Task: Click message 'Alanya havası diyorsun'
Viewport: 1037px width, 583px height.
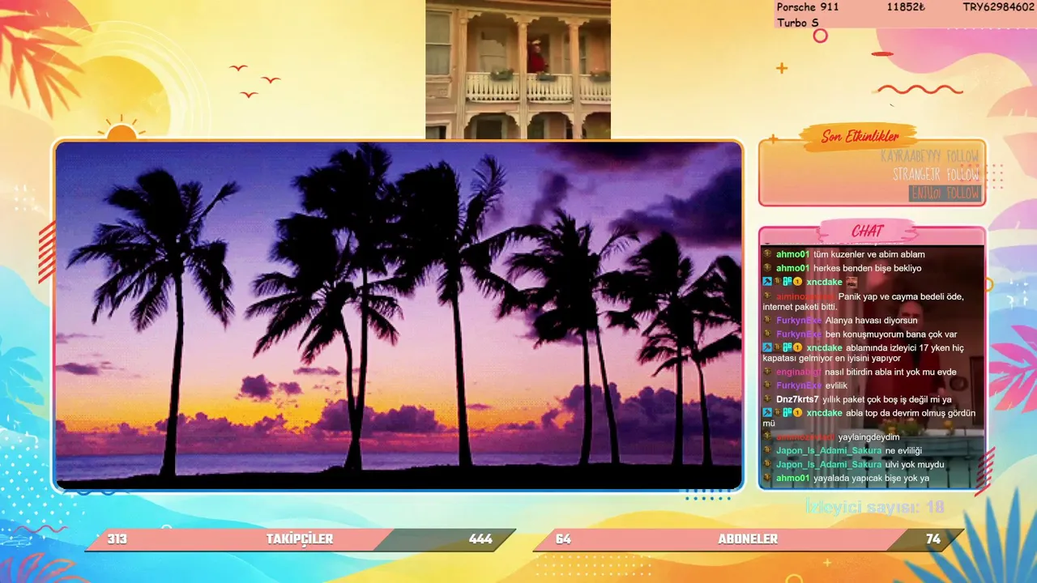Action: pos(871,320)
